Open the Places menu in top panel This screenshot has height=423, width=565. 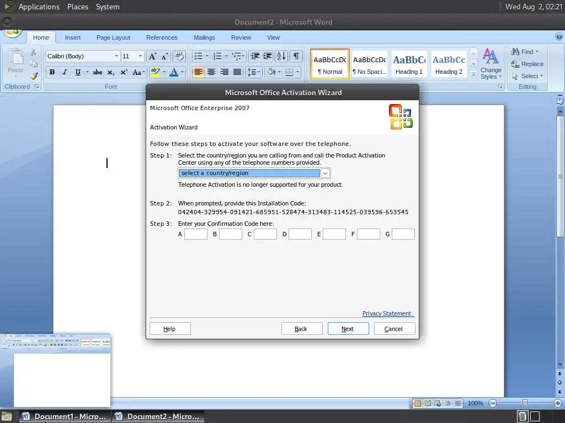pyautogui.click(x=77, y=7)
